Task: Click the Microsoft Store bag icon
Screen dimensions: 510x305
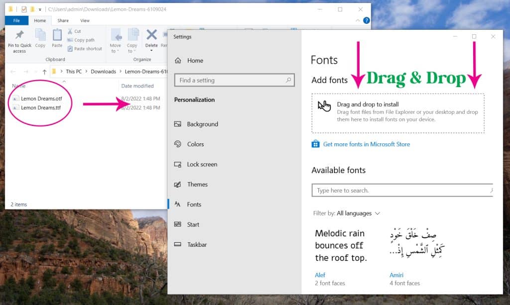Action: 315,144
